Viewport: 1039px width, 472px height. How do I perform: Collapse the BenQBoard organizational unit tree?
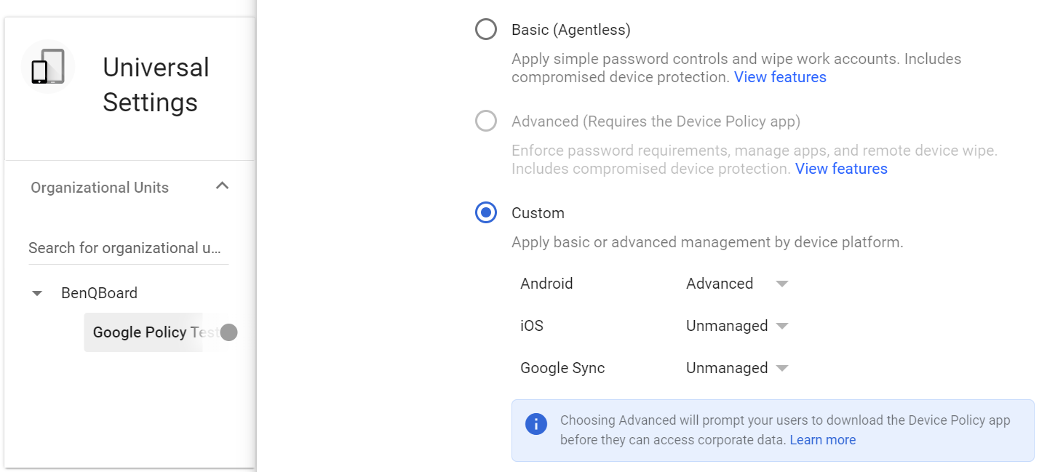coord(37,292)
